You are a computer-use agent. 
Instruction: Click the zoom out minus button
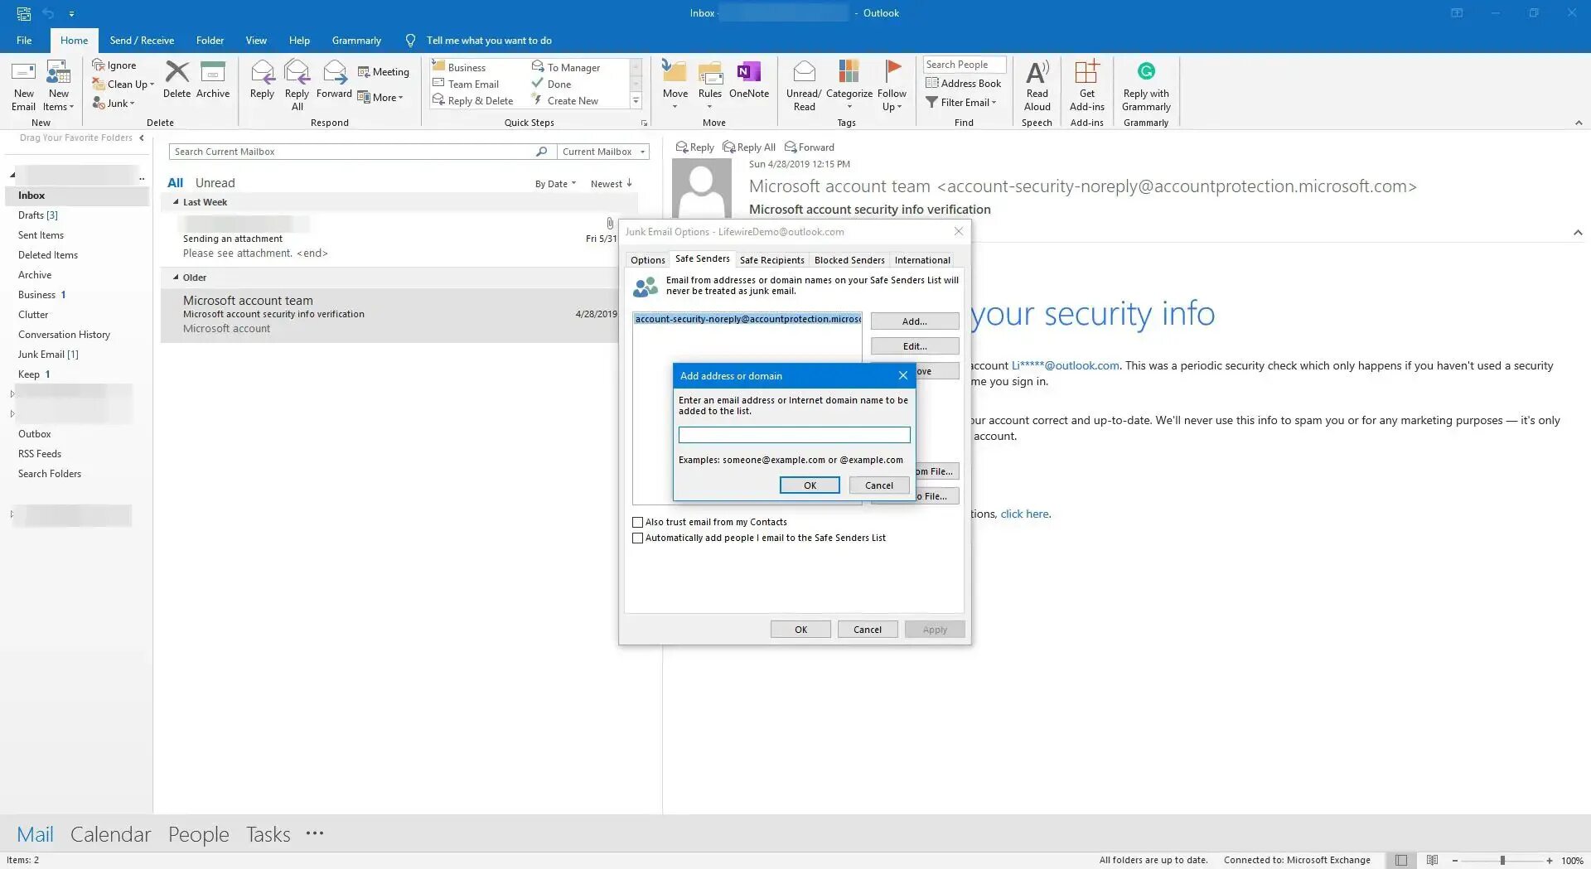[1455, 861]
